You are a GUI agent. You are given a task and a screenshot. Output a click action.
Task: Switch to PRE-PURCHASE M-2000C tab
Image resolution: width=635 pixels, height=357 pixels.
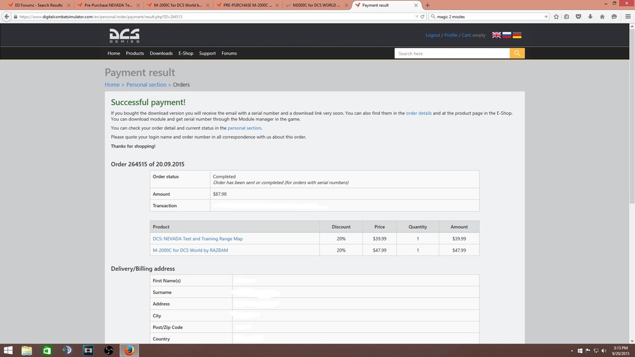coord(248,5)
